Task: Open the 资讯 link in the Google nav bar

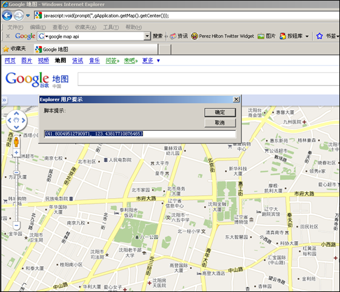Action: (x=78, y=61)
